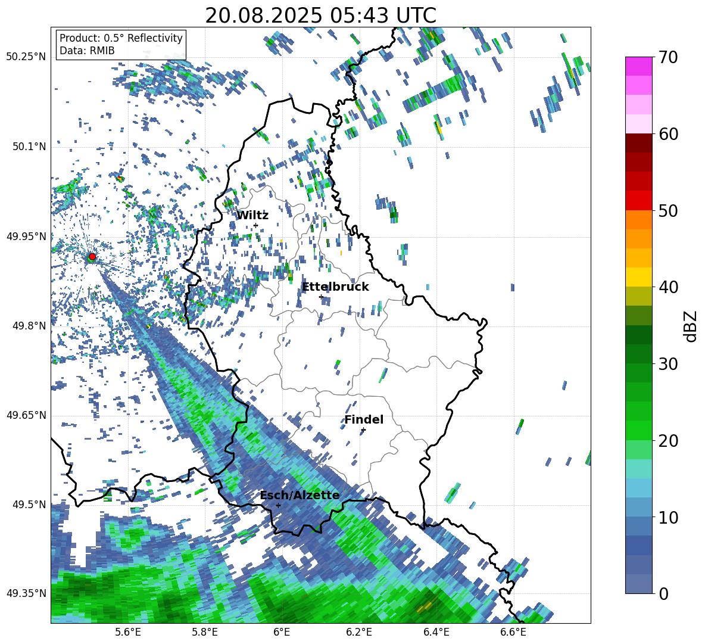Click the 6.6°E longitude label
The width and height of the screenshot is (705, 644).
pyautogui.click(x=513, y=632)
